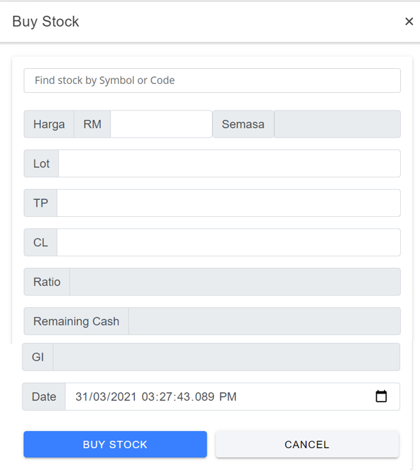Focus the CL input box
This screenshot has width=420, height=470.
pyautogui.click(x=228, y=243)
